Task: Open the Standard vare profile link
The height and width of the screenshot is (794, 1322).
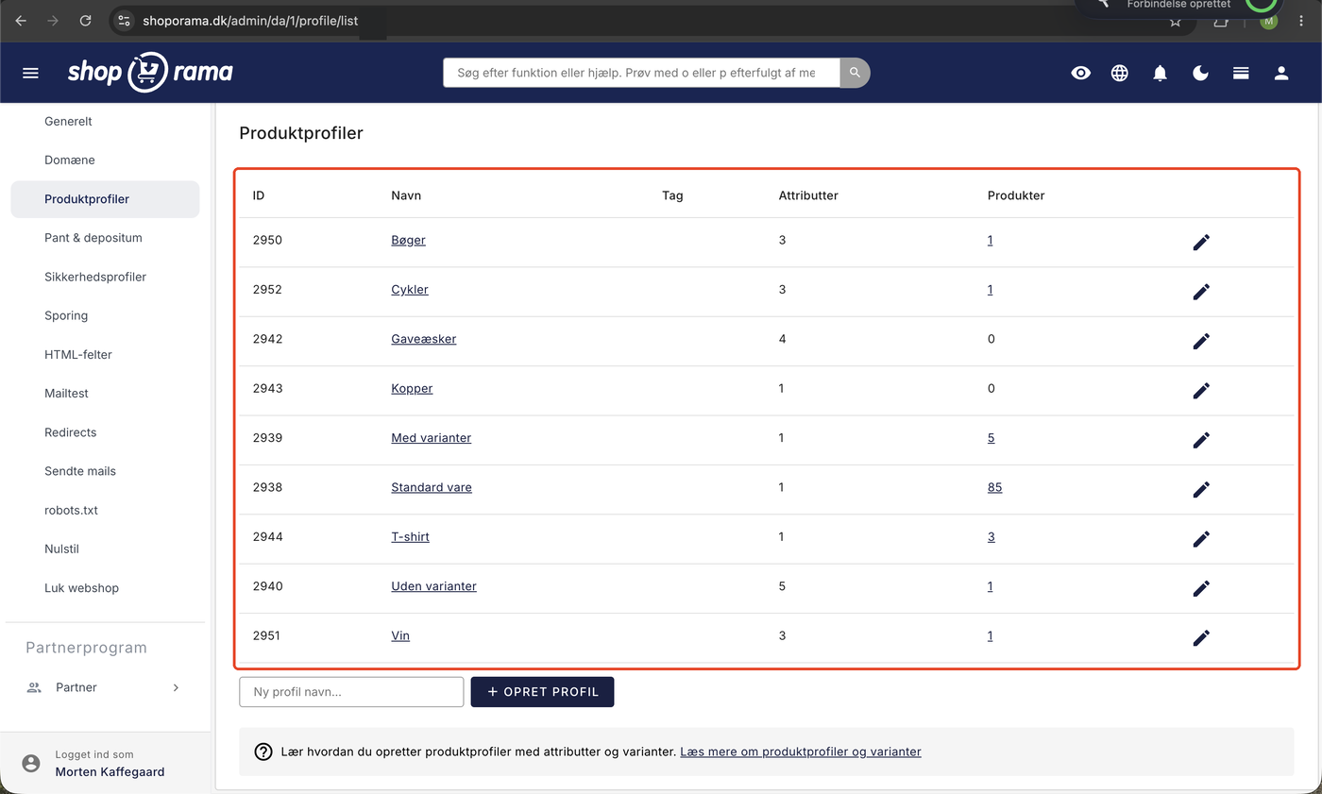Action: pyautogui.click(x=432, y=487)
